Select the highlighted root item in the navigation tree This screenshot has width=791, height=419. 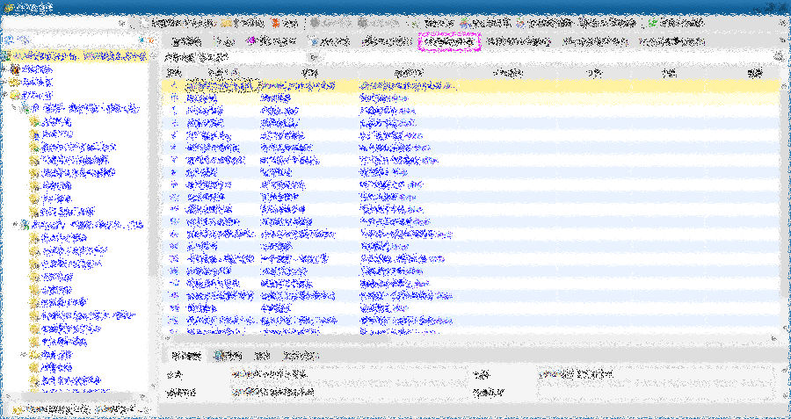(79, 56)
